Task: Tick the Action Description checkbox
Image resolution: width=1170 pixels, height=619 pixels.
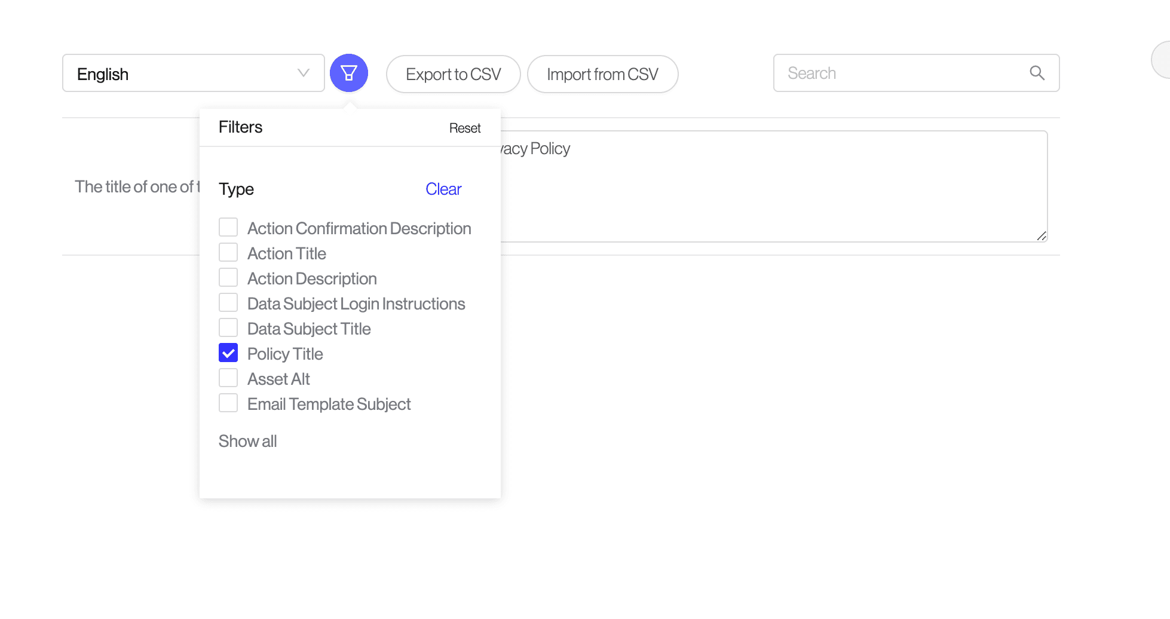Action: (x=228, y=278)
